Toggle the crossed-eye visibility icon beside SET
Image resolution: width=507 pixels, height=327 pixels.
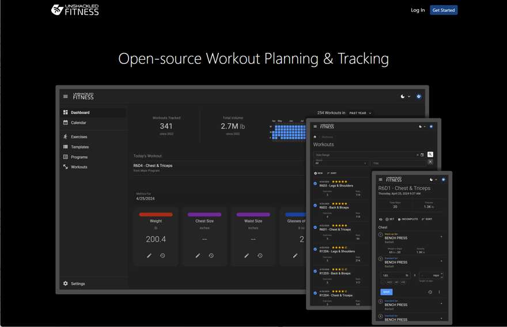(381, 219)
